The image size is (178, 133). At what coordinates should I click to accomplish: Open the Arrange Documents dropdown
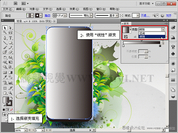pyautogui.click(x=25, y=4)
